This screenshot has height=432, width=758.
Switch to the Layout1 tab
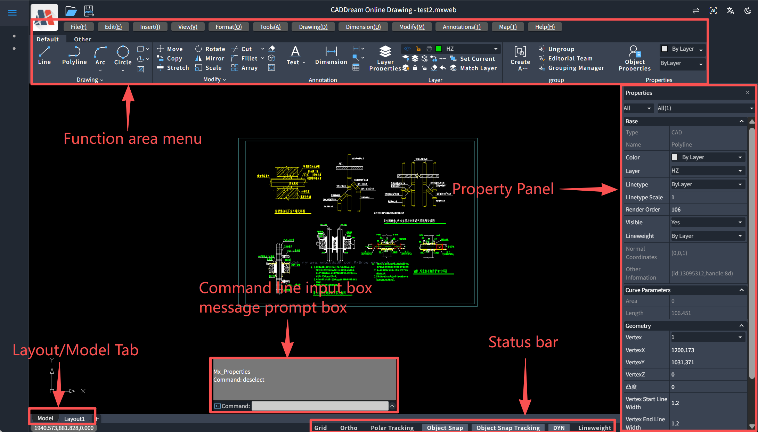(74, 419)
